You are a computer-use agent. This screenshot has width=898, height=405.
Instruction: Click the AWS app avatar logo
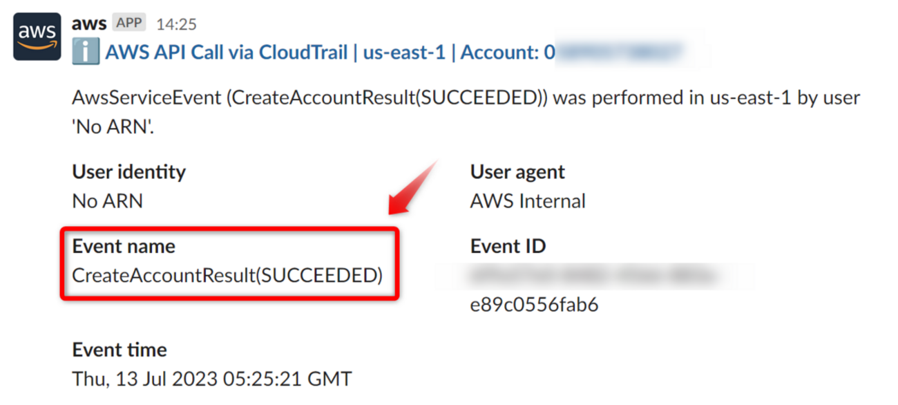coord(37,37)
